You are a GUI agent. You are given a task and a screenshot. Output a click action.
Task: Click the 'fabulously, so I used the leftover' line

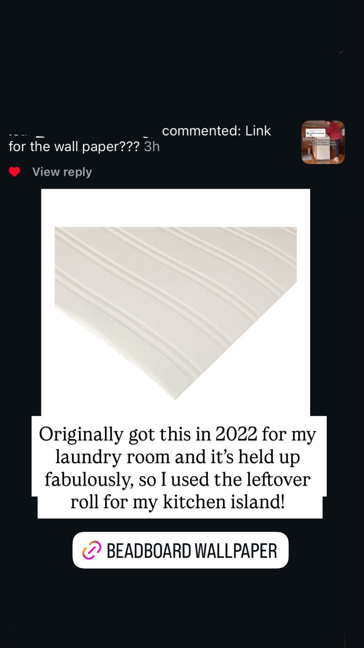pyautogui.click(x=177, y=480)
